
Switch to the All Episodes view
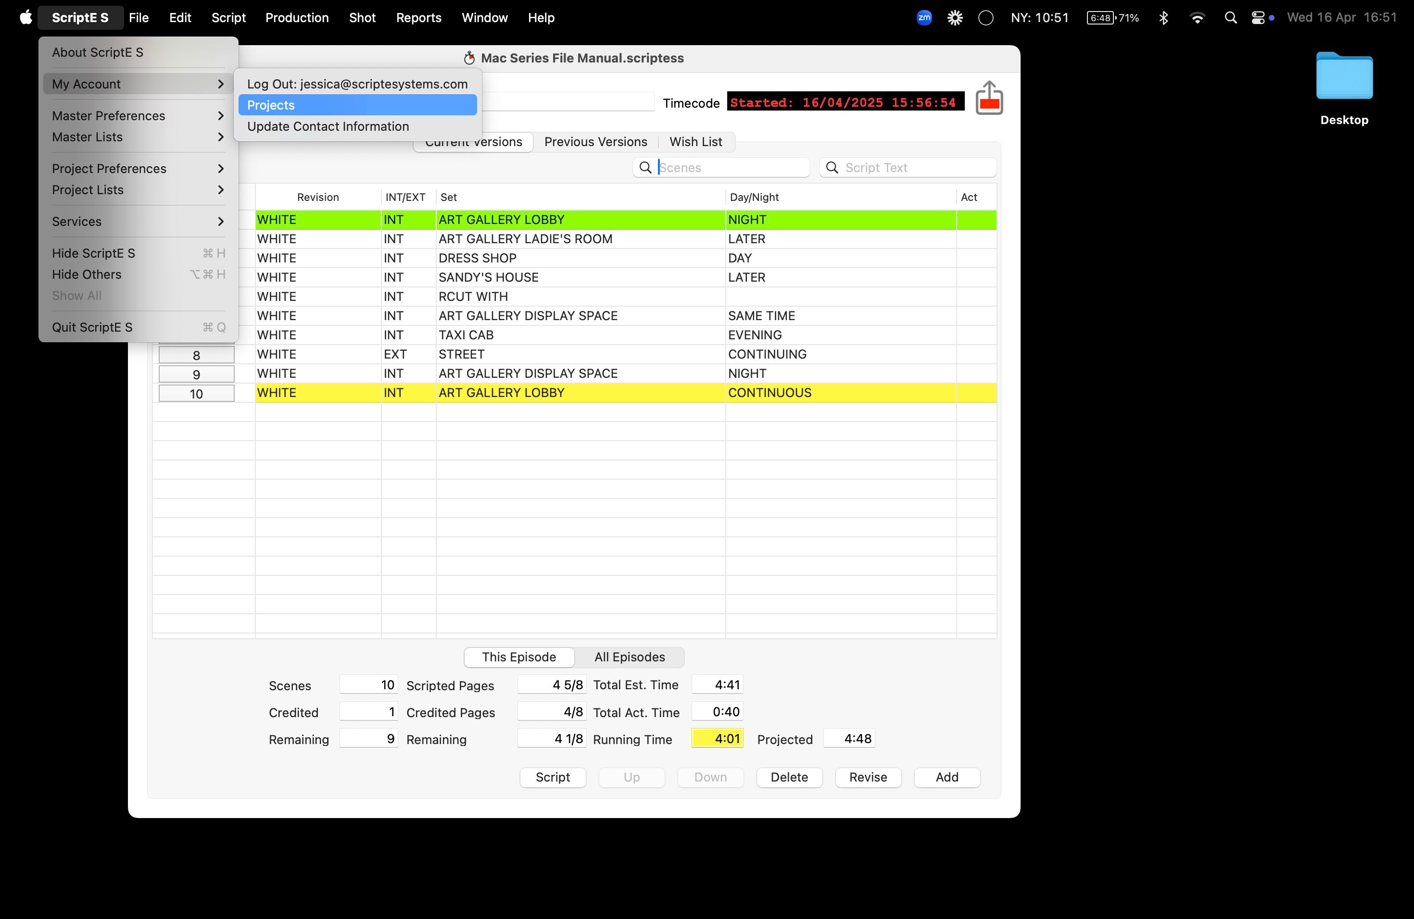[x=629, y=657]
